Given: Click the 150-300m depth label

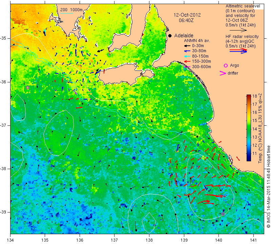Looking at the screenshot, I should click(x=202, y=61).
